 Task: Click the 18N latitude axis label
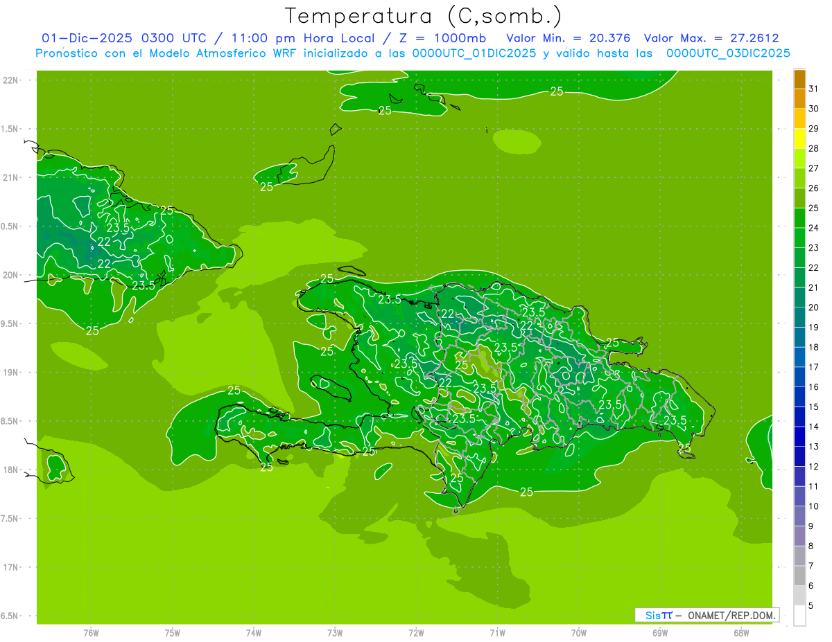11,470
